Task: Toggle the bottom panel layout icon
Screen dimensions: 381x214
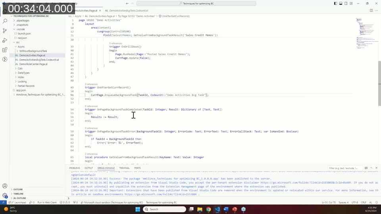Action: (341, 4)
